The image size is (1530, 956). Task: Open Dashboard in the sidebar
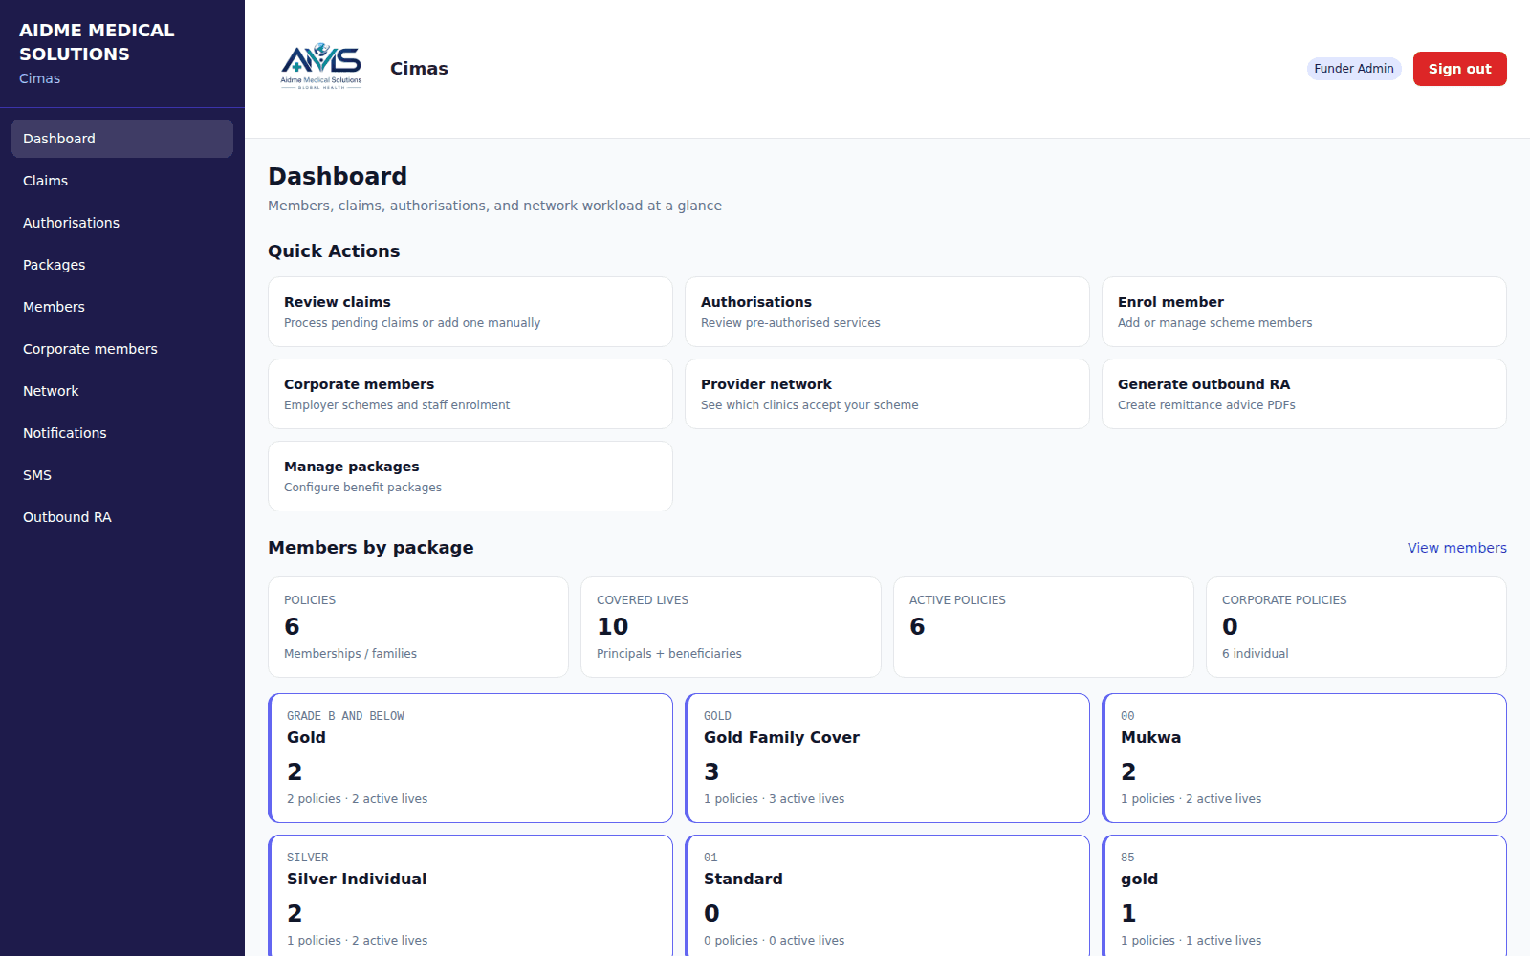click(x=122, y=139)
